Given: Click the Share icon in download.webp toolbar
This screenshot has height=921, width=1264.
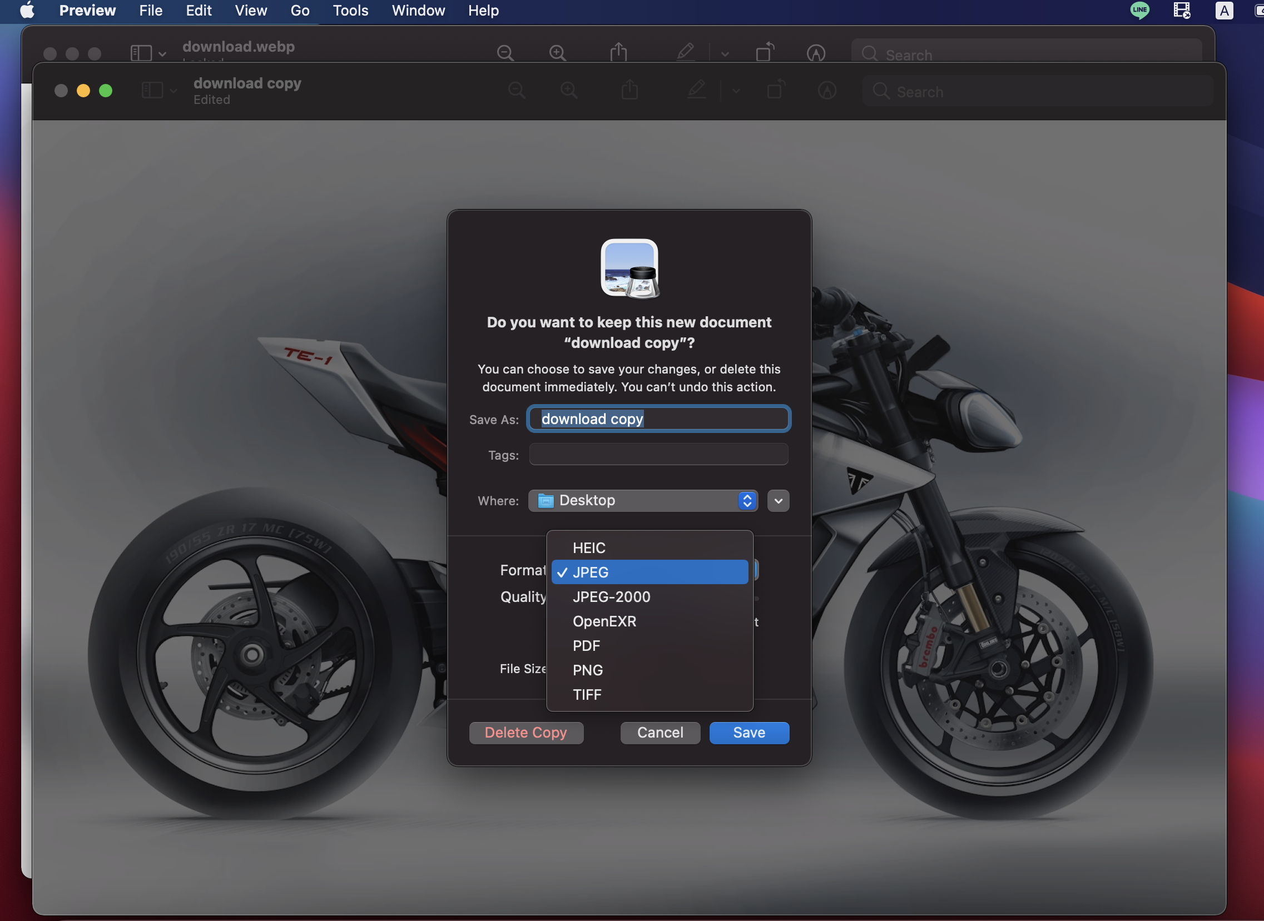Looking at the screenshot, I should (618, 52).
